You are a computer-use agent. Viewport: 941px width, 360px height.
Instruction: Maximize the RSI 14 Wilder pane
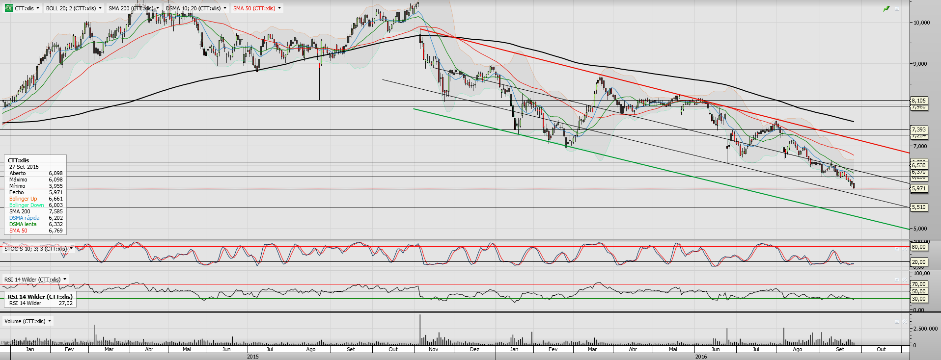click(x=897, y=280)
